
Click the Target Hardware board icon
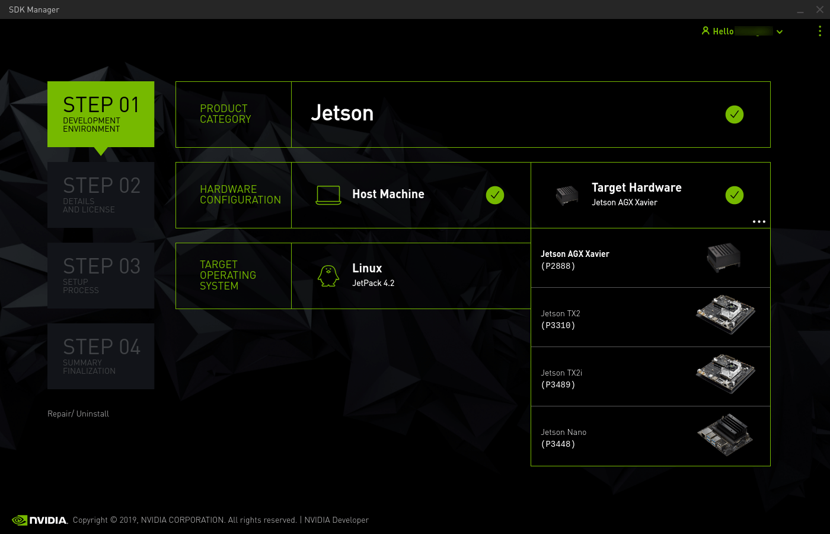click(566, 195)
